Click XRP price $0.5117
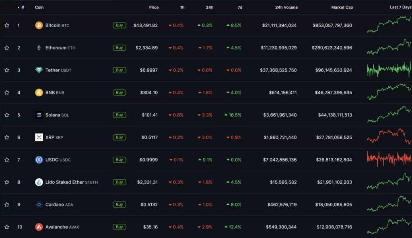The image size is (412, 238). pyautogui.click(x=150, y=137)
